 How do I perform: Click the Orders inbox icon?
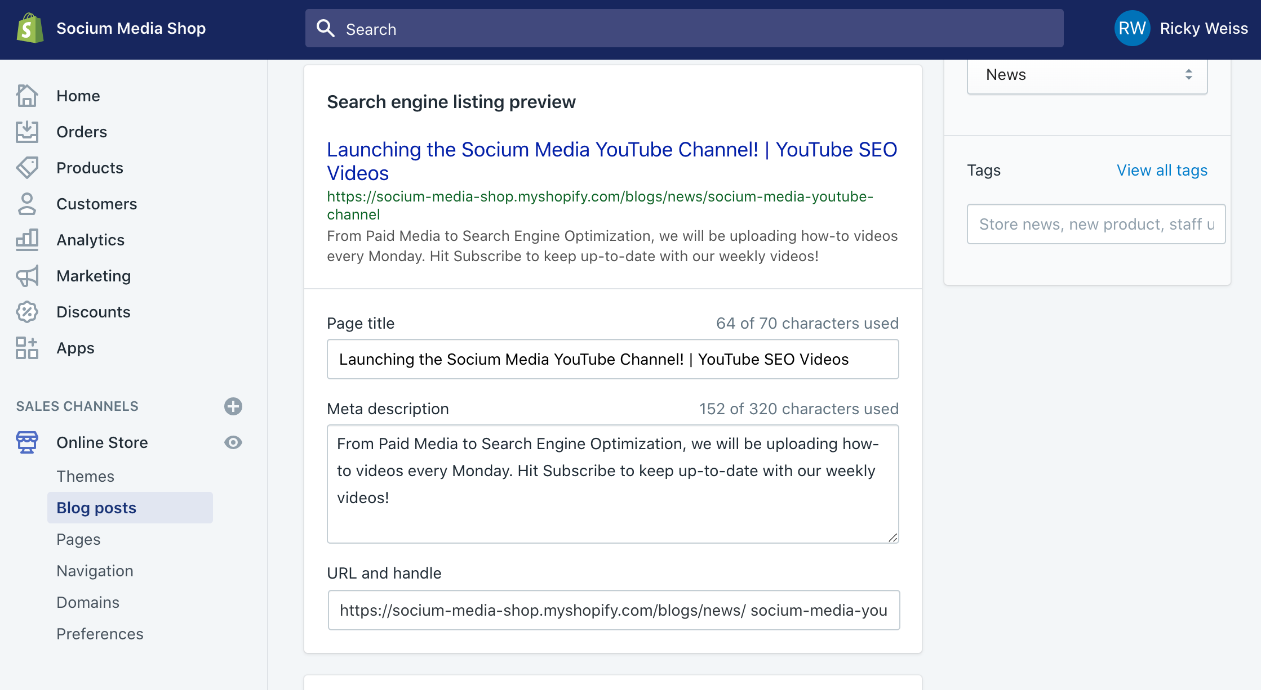[27, 132]
